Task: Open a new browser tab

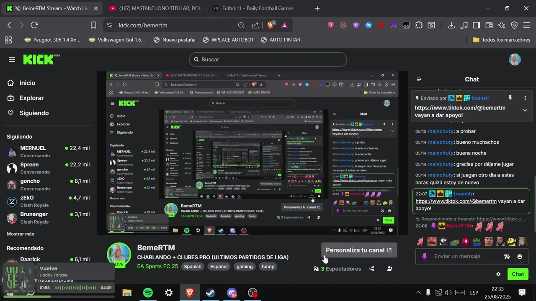Action: [317, 8]
